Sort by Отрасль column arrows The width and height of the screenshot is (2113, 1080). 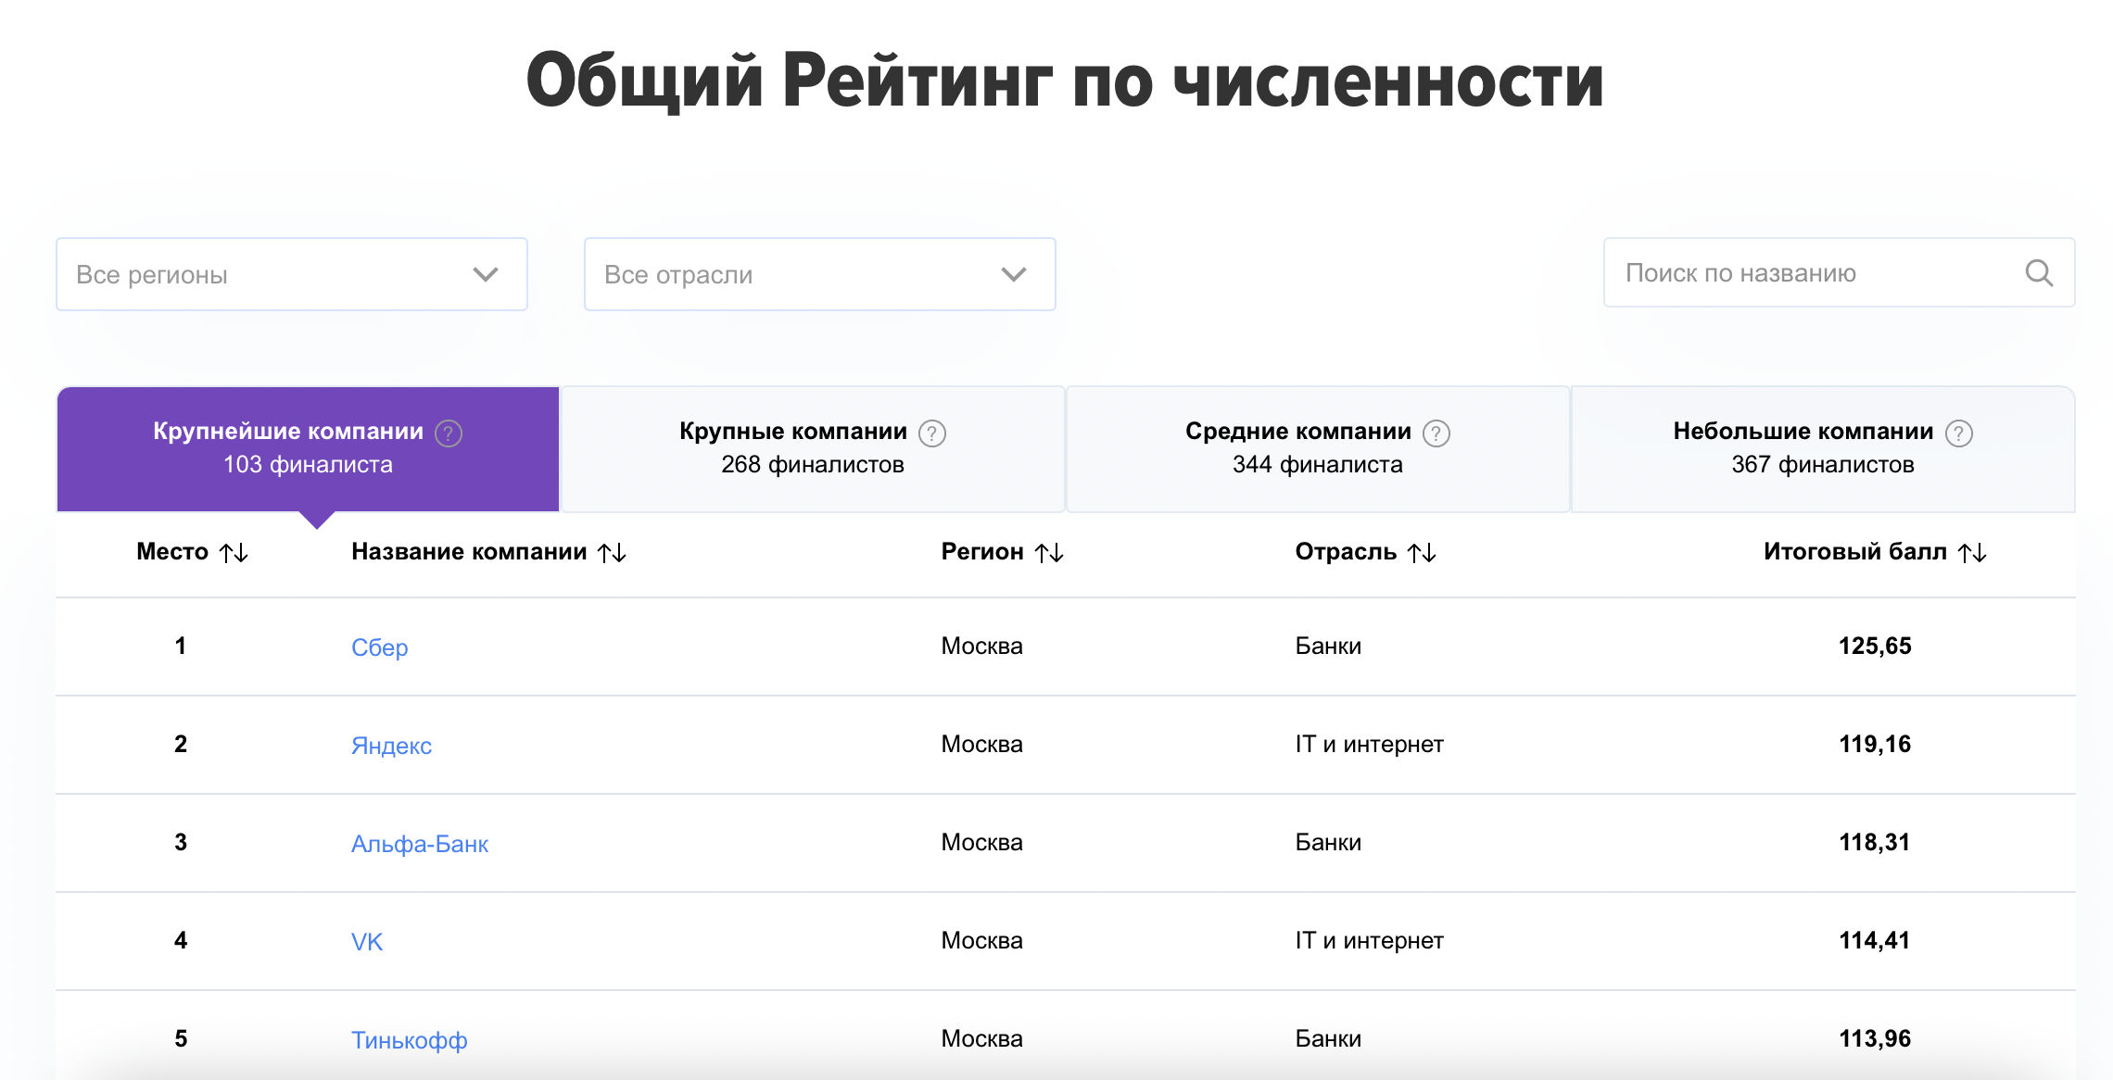(x=1422, y=553)
